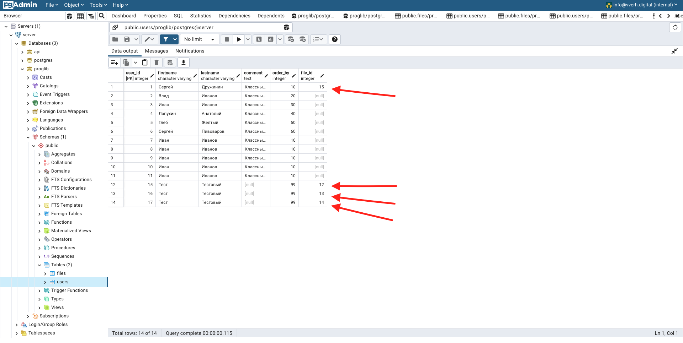Viewport: 683px width, 343px height.
Task: Open the File menu
Action: 52,5
